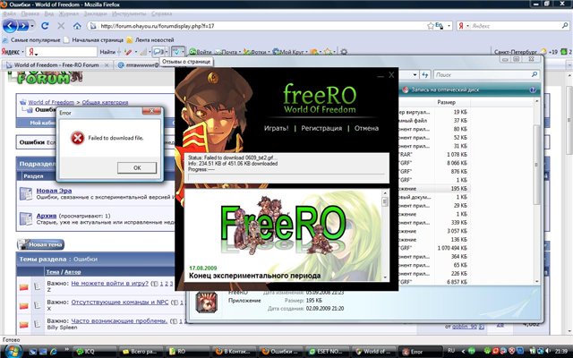The height and width of the screenshot is (358, 573).
Task: Click Почта mail icon on Yandex toolbar
Action: (x=226, y=52)
